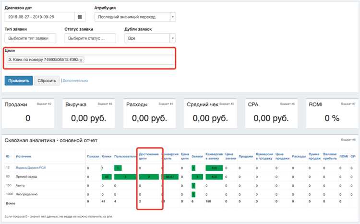Image resolution: width=360 pixels, height=224 pixels.
Task: Open the Статус заявки selector
Action: coord(90,38)
